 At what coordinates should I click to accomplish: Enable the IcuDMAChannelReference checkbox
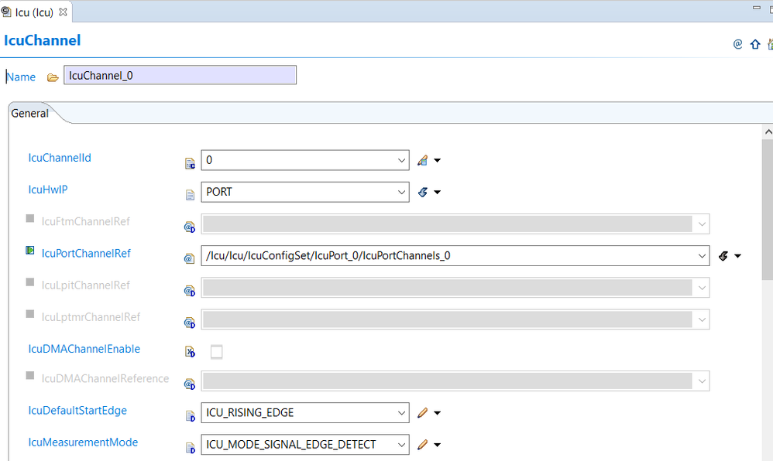point(30,375)
